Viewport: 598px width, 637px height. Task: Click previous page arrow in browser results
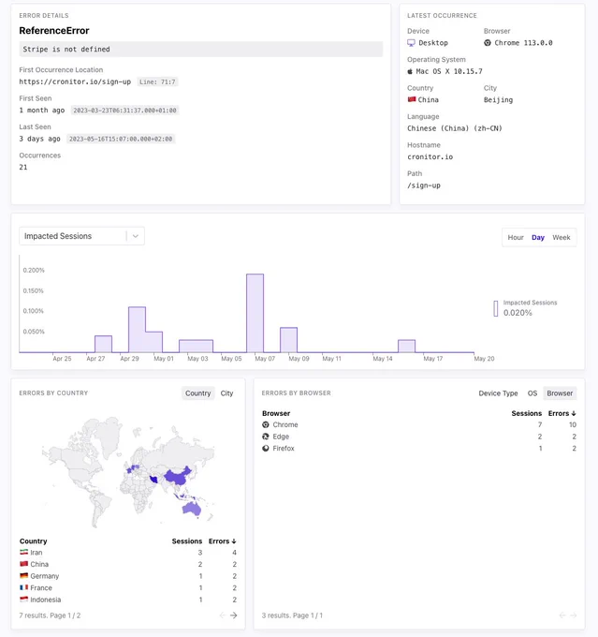pyautogui.click(x=562, y=615)
